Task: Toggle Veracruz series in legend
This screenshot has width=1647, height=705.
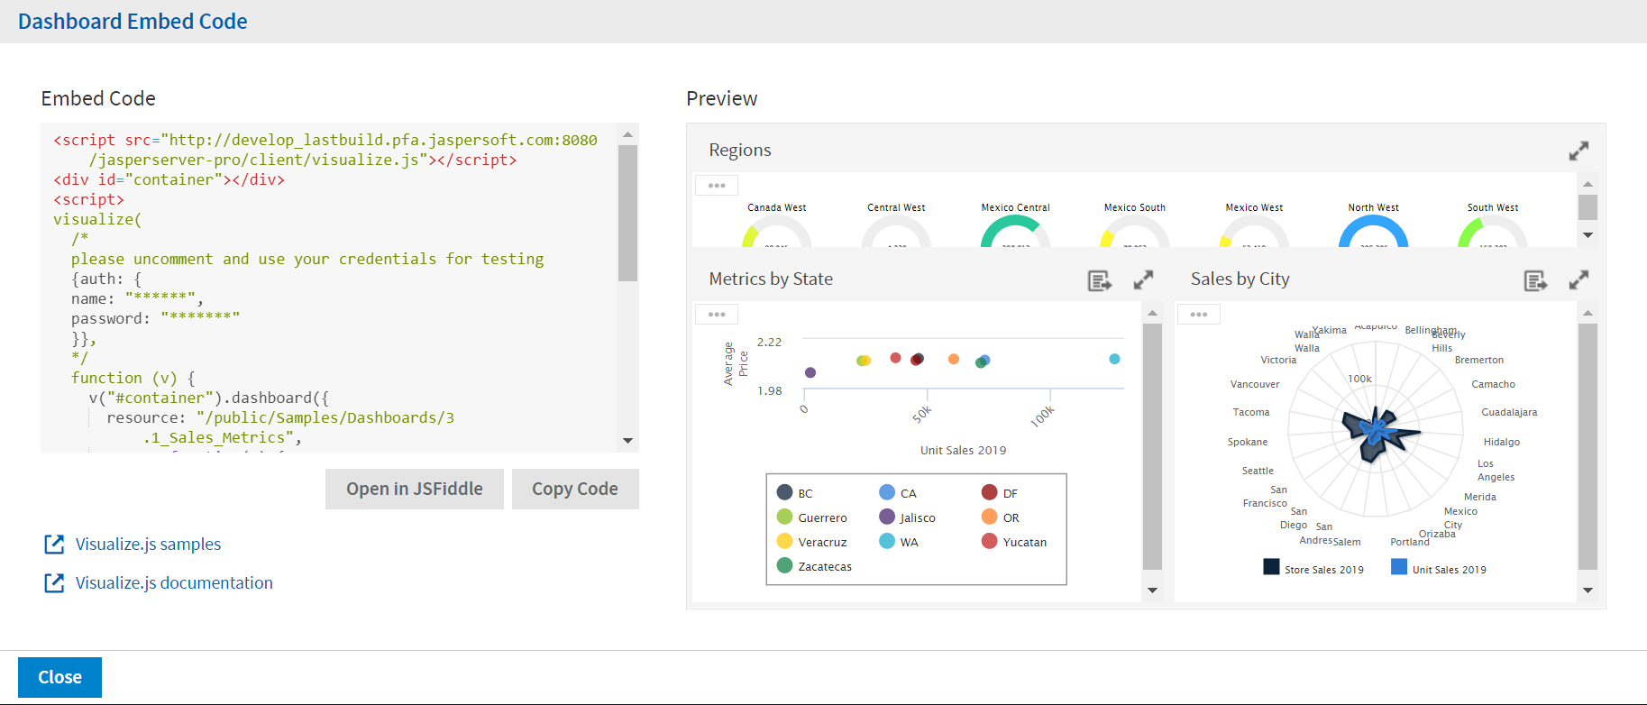Action: click(812, 542)
